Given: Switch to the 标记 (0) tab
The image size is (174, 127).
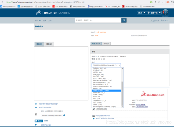Looking at the screenshot, I should click(x=106, y=43).
